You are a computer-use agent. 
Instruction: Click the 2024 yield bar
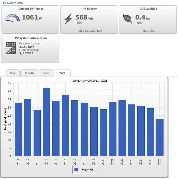pos(141,131)
